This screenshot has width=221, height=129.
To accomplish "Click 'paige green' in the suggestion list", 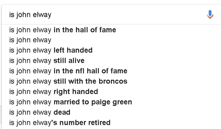I will tap(112, 102).
